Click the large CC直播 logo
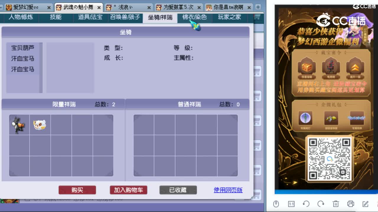378x212 pixels. [341, 20]
